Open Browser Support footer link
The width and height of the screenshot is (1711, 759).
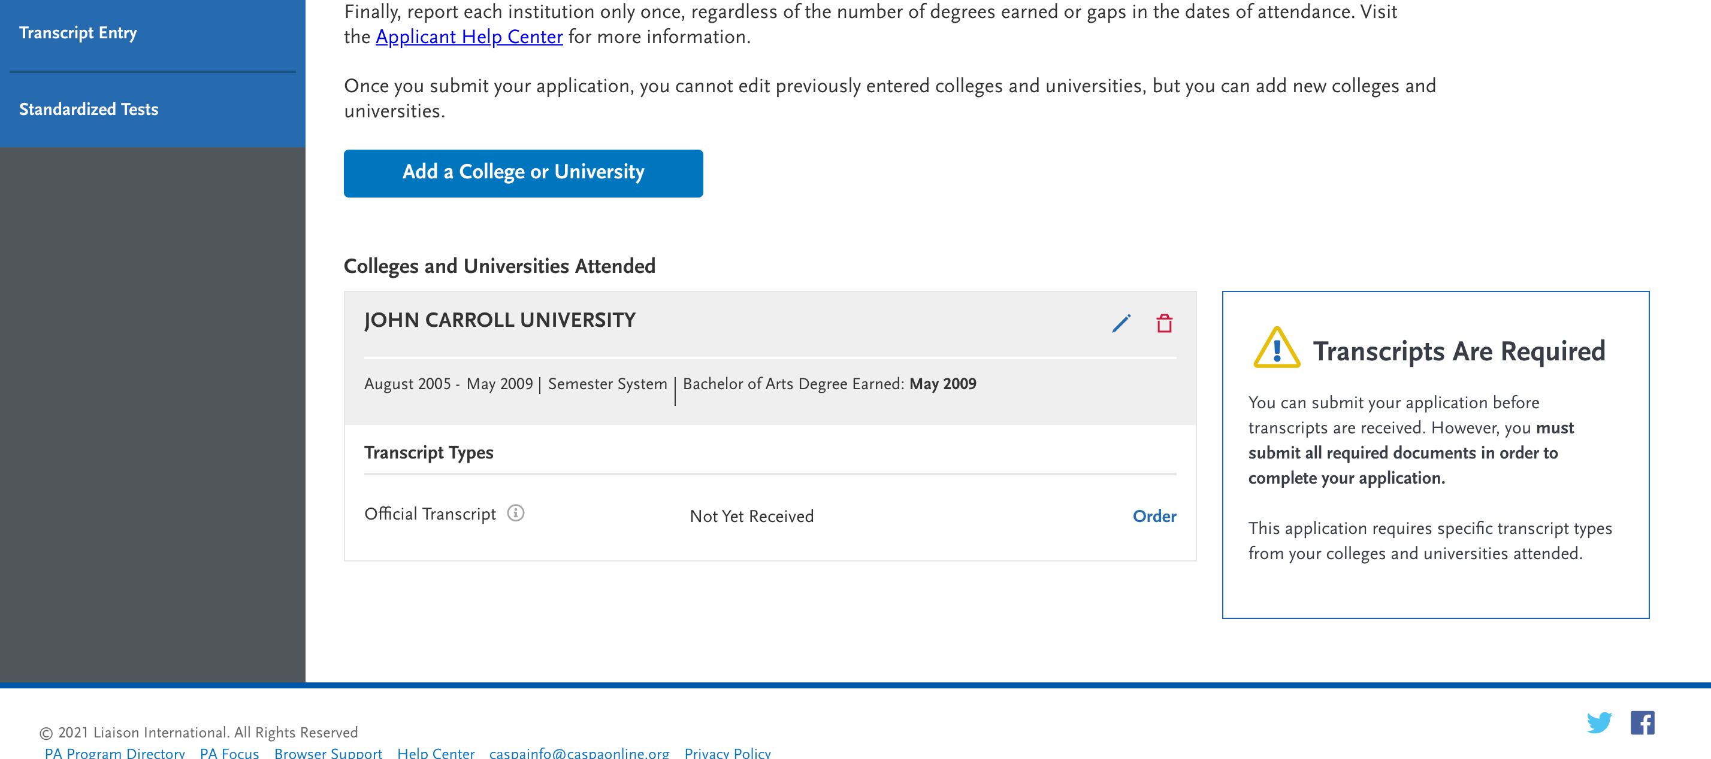pyautogui.click(x=328, y=752)
